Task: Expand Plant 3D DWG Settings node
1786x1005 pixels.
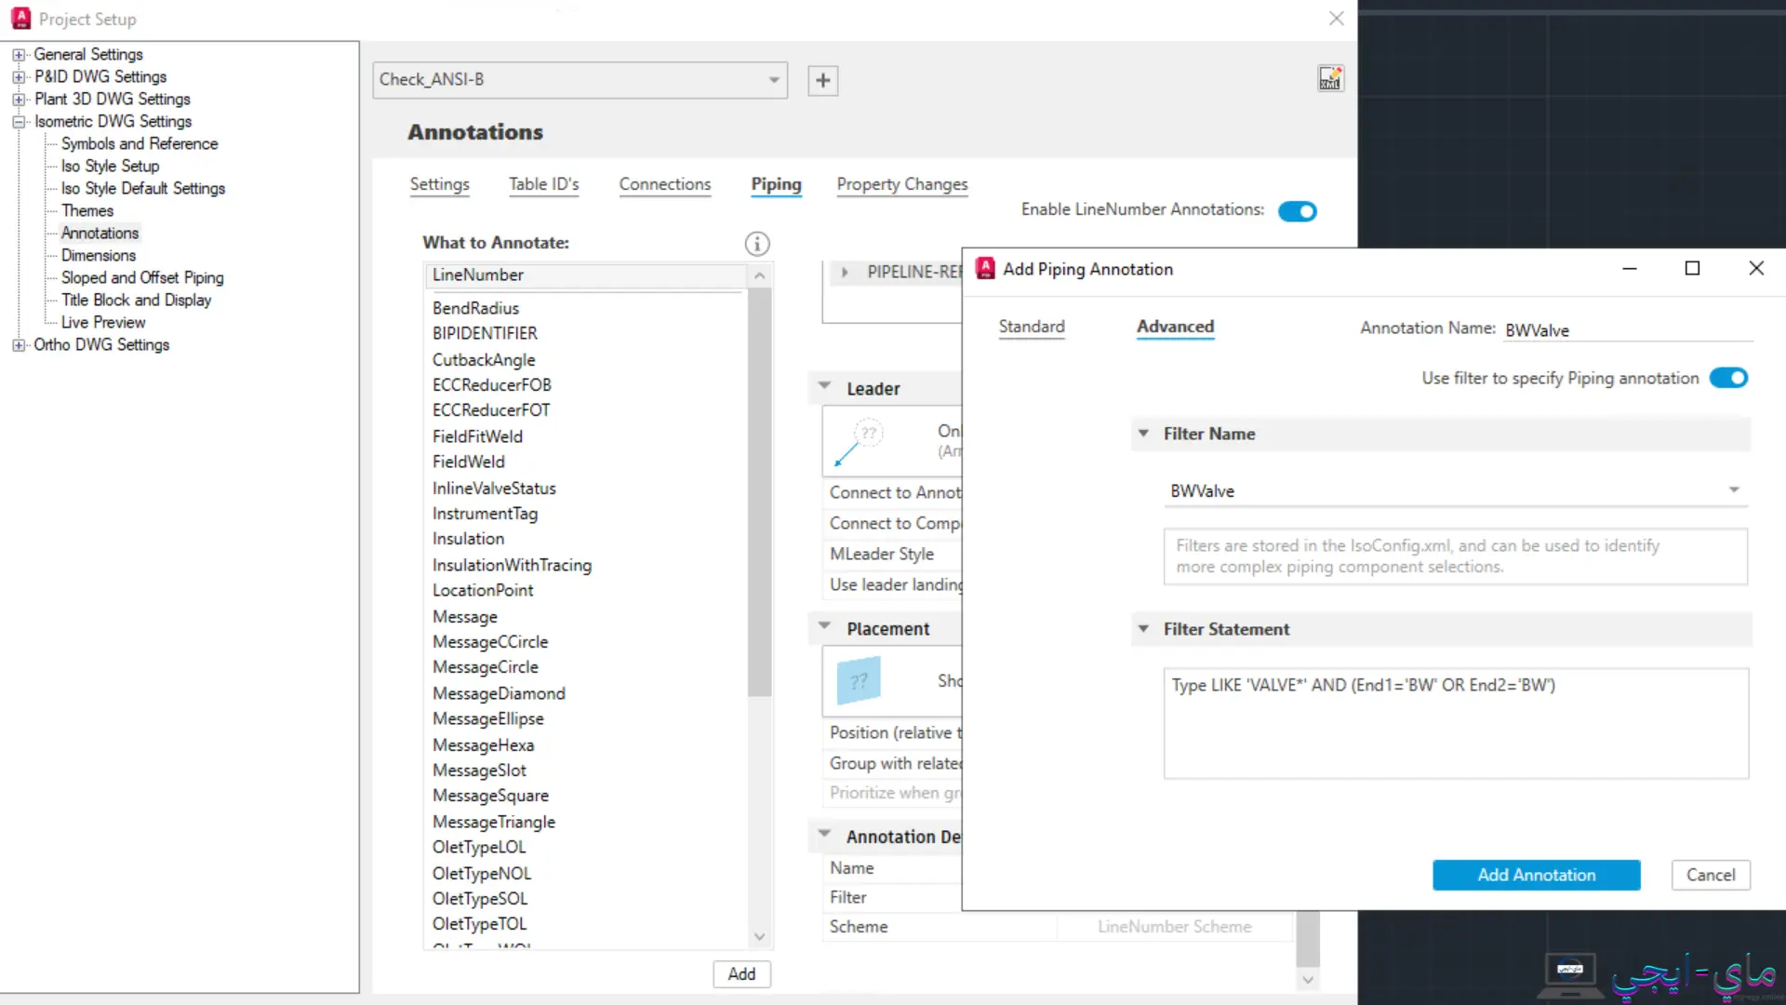Action: 18,100
